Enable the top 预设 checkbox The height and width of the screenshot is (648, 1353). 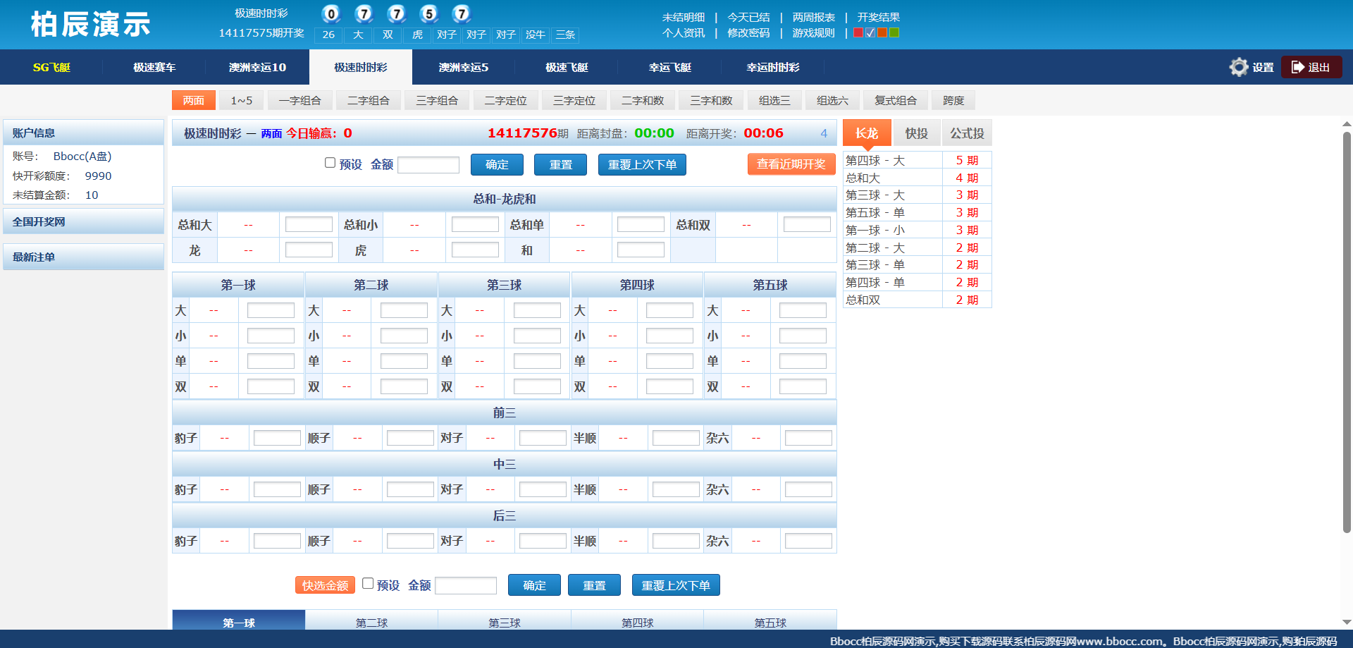coord(330,163)
